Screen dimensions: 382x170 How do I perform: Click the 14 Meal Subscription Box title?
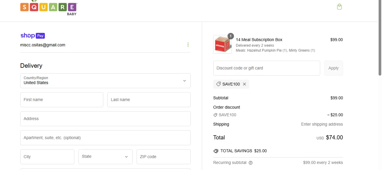click(259, 40)
